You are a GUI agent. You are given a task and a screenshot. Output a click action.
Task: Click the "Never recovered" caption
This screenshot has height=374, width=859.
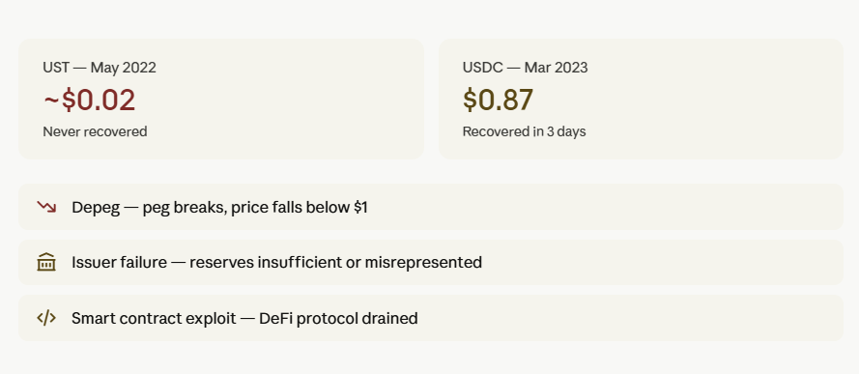[95, 131]
